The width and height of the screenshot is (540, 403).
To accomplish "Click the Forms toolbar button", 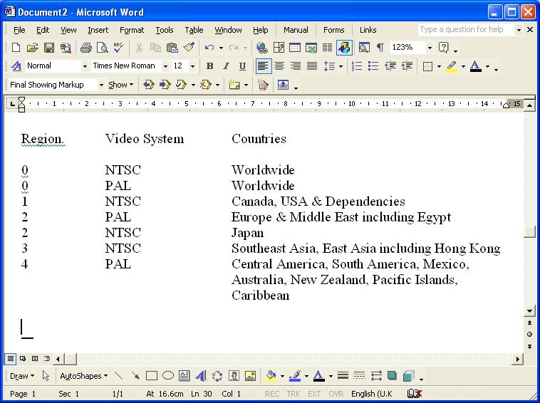I will coord(333,30).
